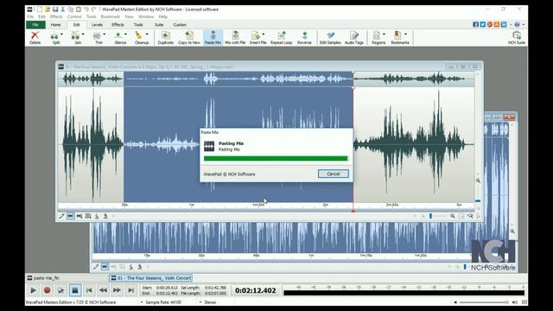Screen dimensions: 553x311
Task: Expand the Trim dropdown arrow
Action: pyautogui.click(x=105, y=35)
